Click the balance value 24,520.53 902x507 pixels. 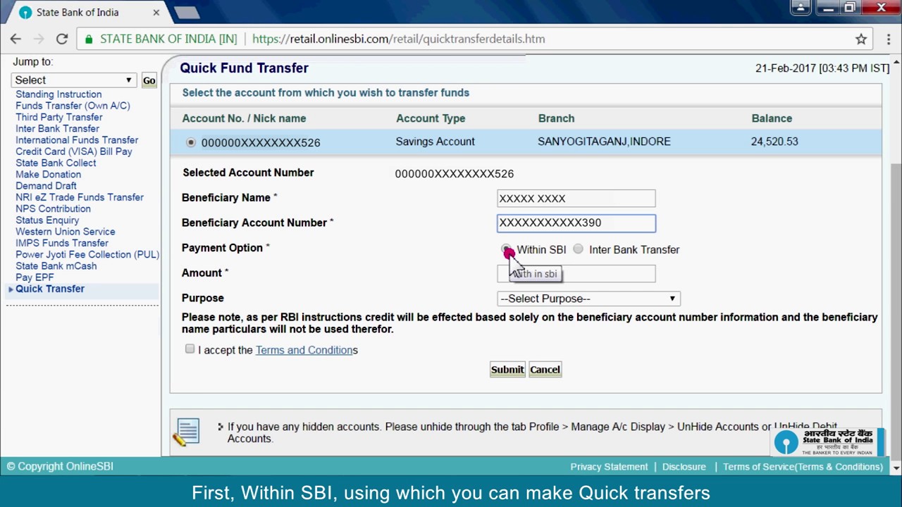[774, 142]
